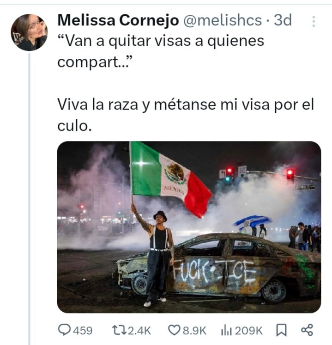View tweet analytics bar chart icon

click(x=226, y=330)
